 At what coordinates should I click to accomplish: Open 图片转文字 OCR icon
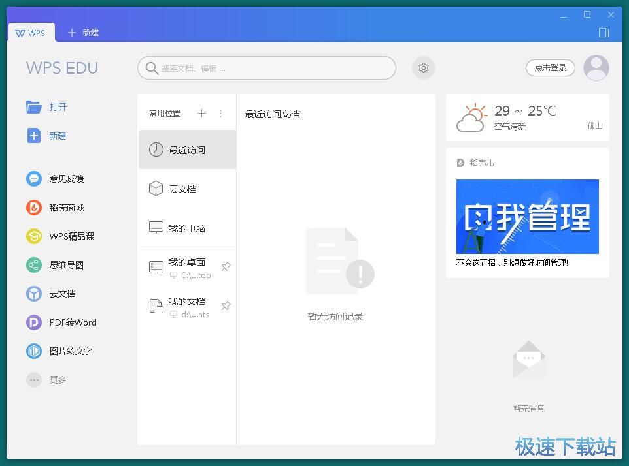coord(34,351)
